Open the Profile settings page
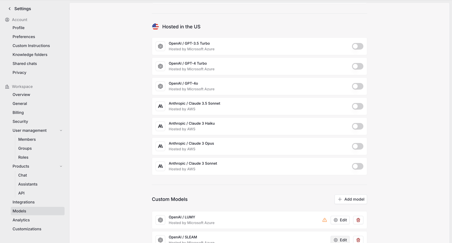Viewport: 452px width, 243px height. click(19, 28)
